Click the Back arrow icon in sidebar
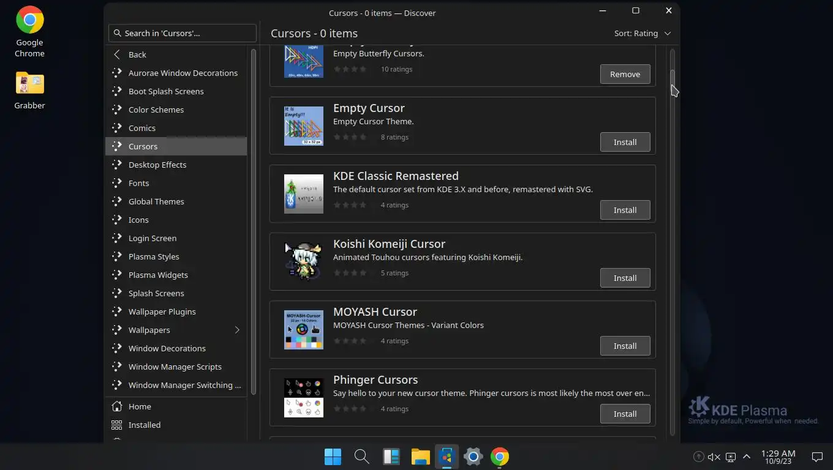Screen dimensions: 833x470 point(117,54)
